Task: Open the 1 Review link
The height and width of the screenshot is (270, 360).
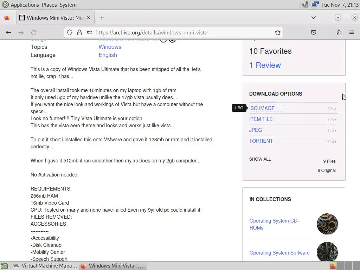Action: click(265, 65)
